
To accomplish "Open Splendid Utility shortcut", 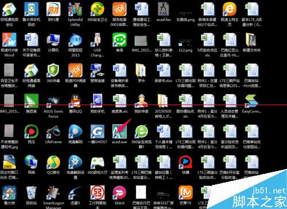I will click(x=75, y=9).
